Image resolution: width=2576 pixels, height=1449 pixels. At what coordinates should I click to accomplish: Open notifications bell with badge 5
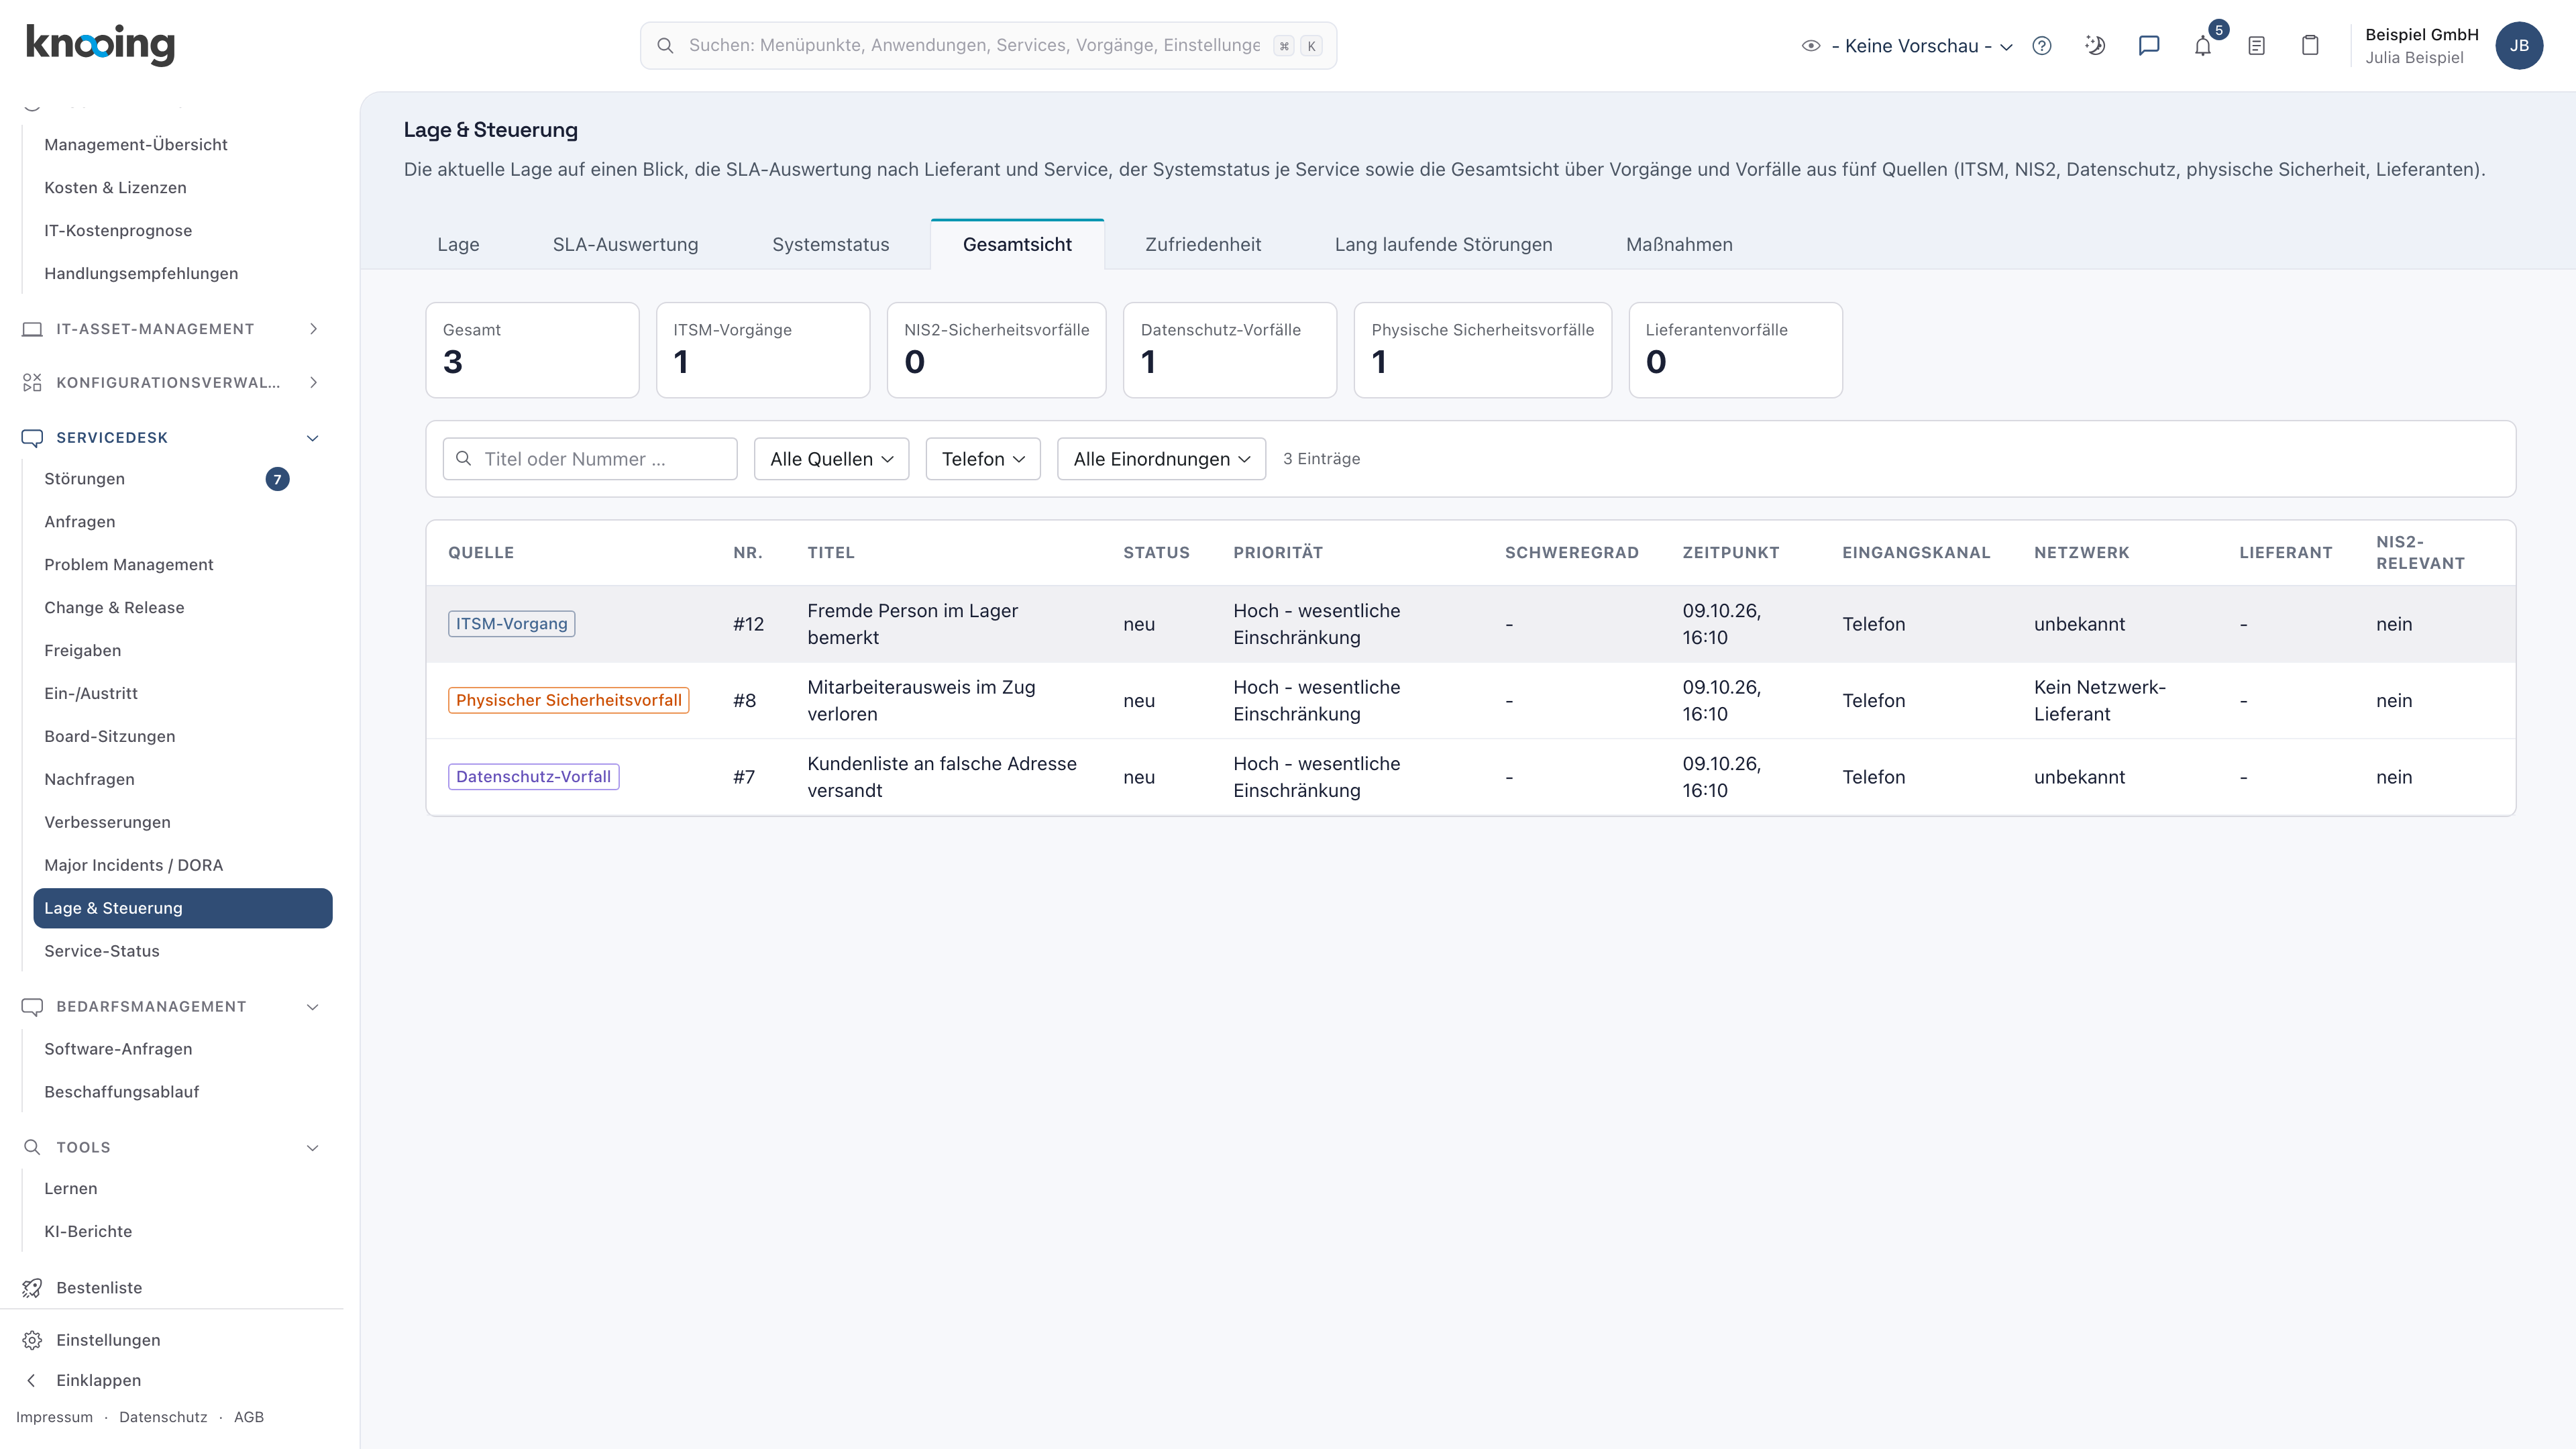coord(2203,46)
